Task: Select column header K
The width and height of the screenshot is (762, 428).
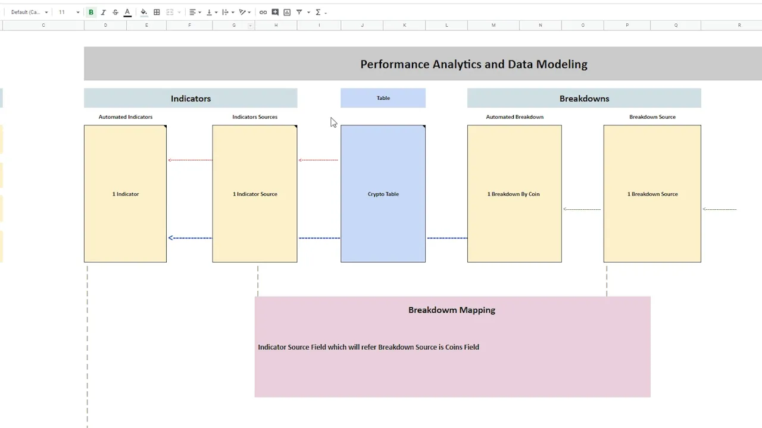Action: point(404,25)
